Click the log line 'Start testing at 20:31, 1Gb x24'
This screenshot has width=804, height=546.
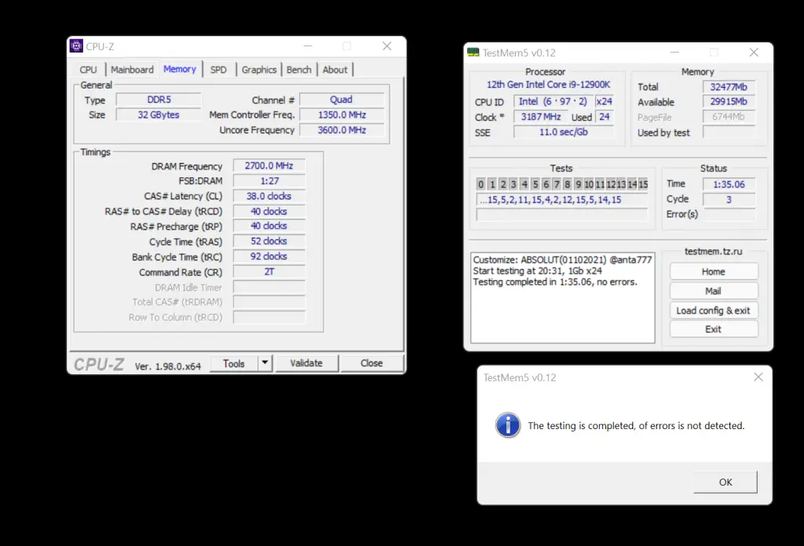(x=537, y=271)
